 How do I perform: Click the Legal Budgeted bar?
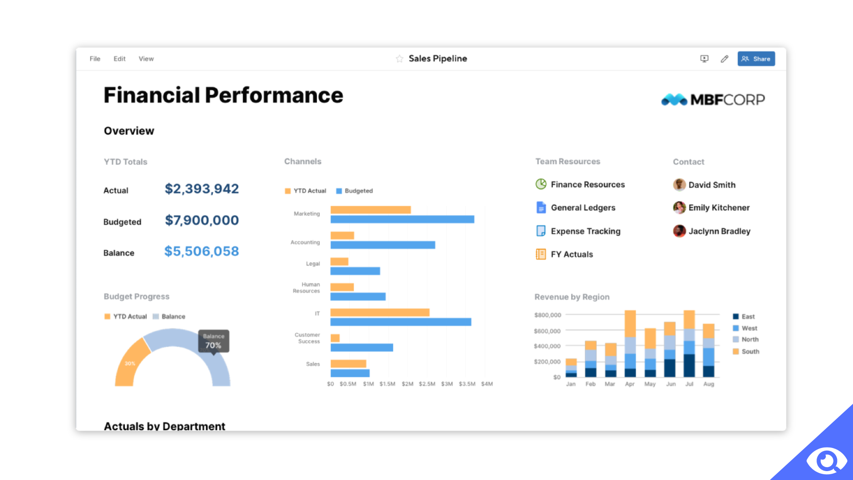click(355, 271)
